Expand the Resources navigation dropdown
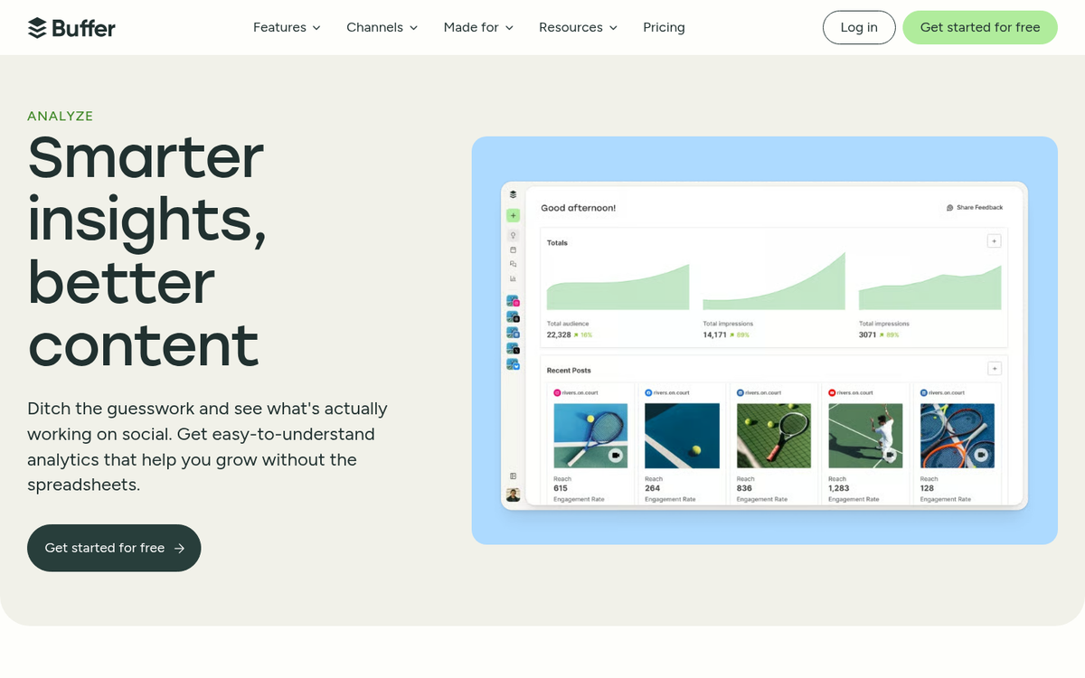Screen dimensions: 1085x678 [578, 27]
